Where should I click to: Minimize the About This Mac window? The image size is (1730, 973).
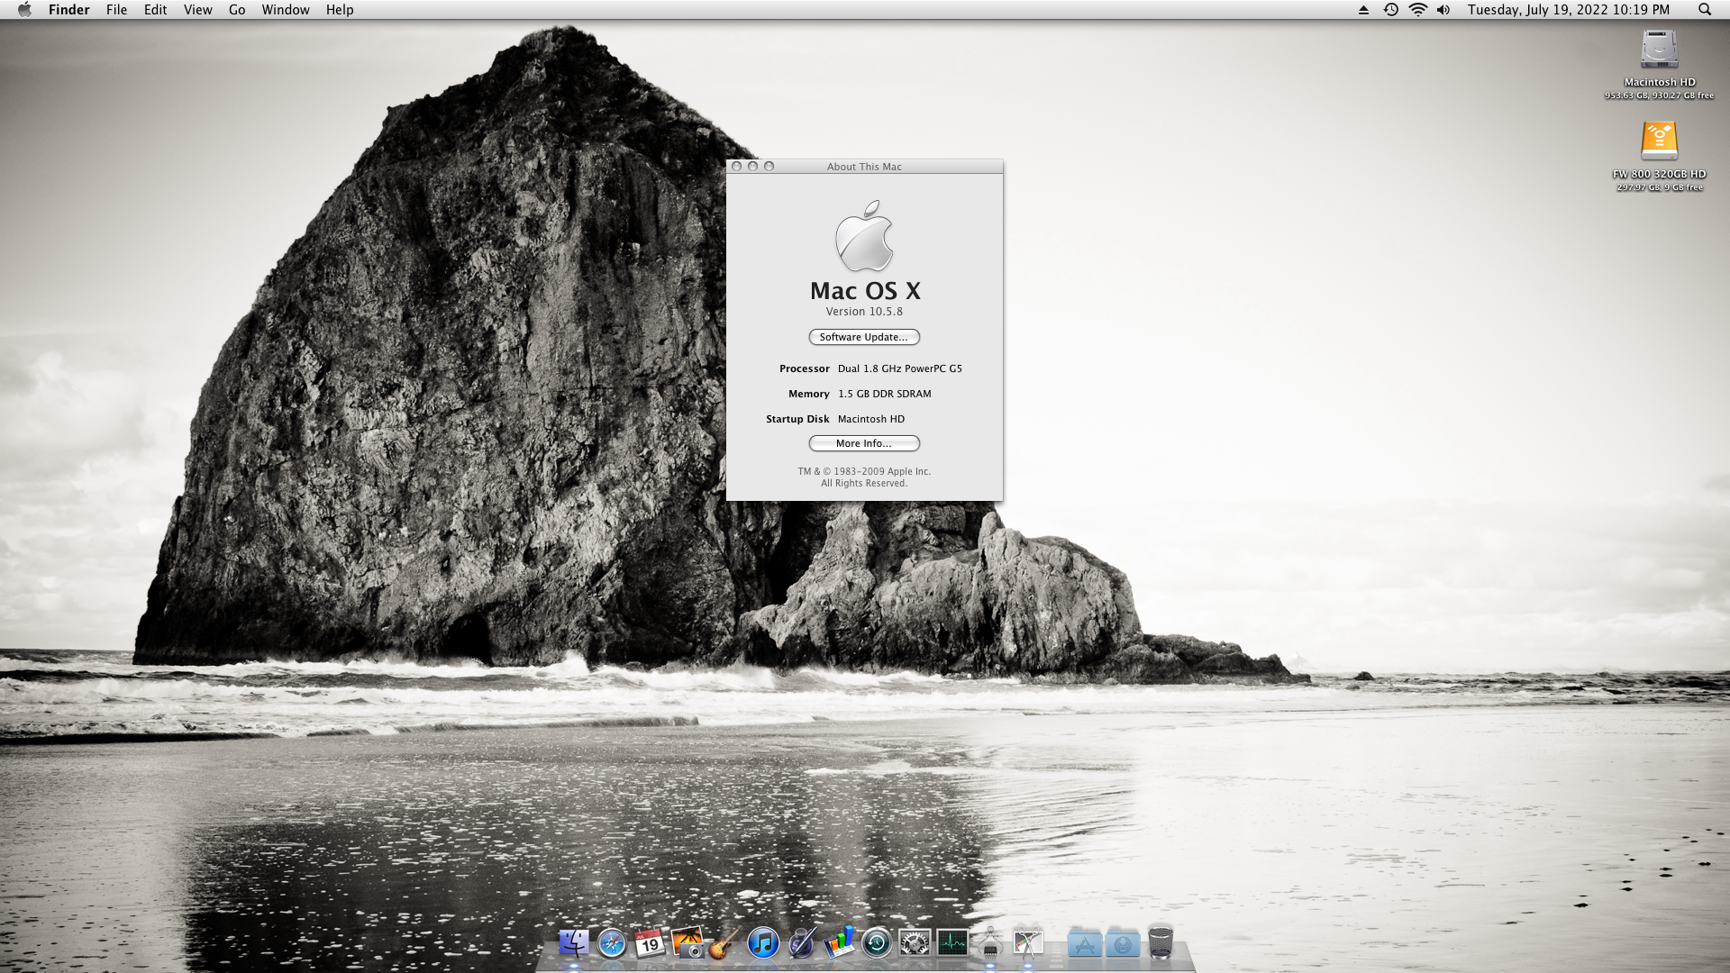[753, 167]
